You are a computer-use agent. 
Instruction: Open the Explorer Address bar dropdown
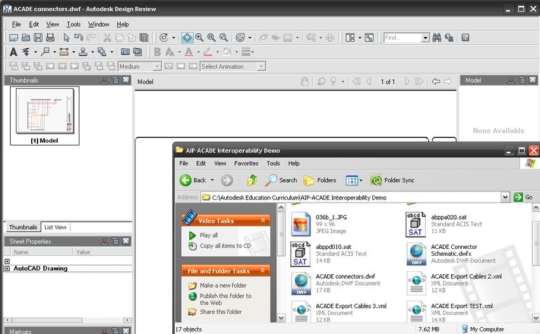click(505, 197)
